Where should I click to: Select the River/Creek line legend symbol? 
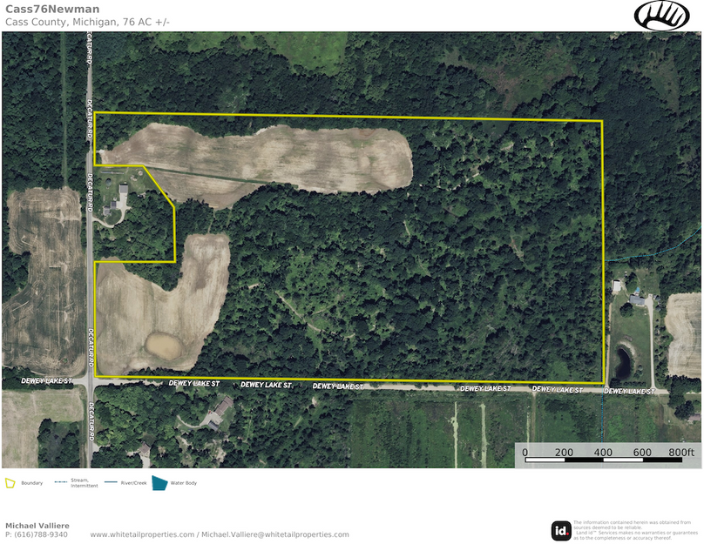[111, 482]
